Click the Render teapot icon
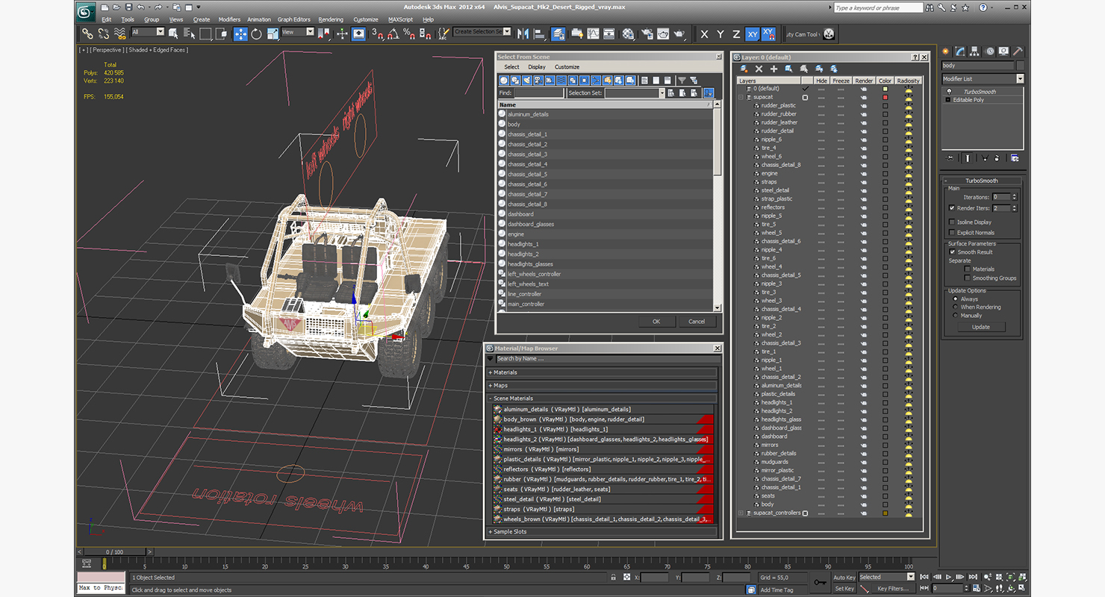1105x597 pixels. pos(679,34)
